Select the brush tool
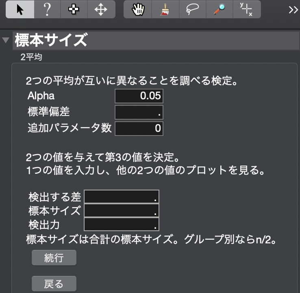This screenshot has width=300, height=293. [x=165, y=9]
